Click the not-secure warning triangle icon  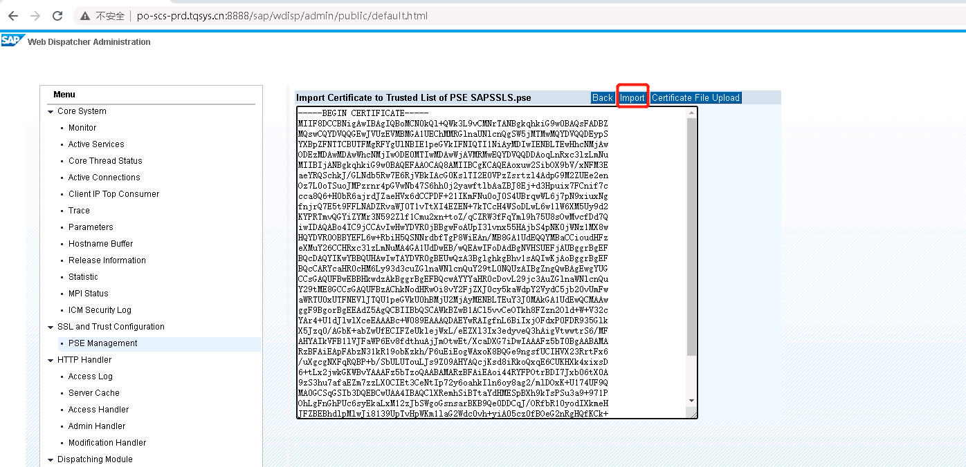(x=85, y=15)
